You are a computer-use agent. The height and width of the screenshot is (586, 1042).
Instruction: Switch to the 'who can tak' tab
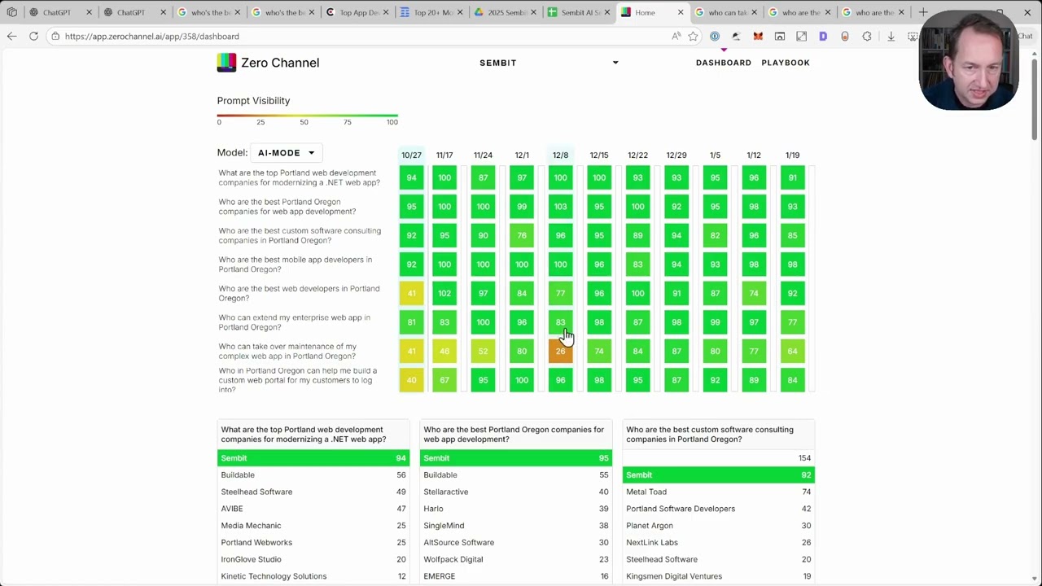pos(727,12)
